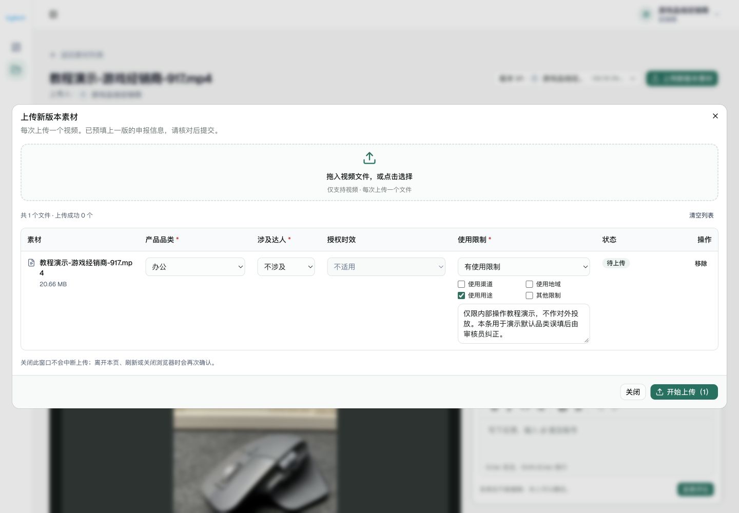Image resolution: width=739 pixels, height=513 pixels.
Task: Click the filename 教程演示-游戏经销商-917.mp4
Action: (x=86, y=268)
